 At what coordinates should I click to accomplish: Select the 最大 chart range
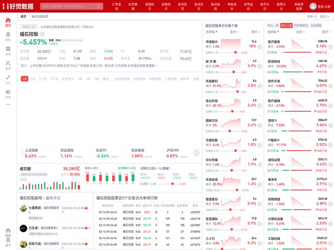click(x=106, y=79)
